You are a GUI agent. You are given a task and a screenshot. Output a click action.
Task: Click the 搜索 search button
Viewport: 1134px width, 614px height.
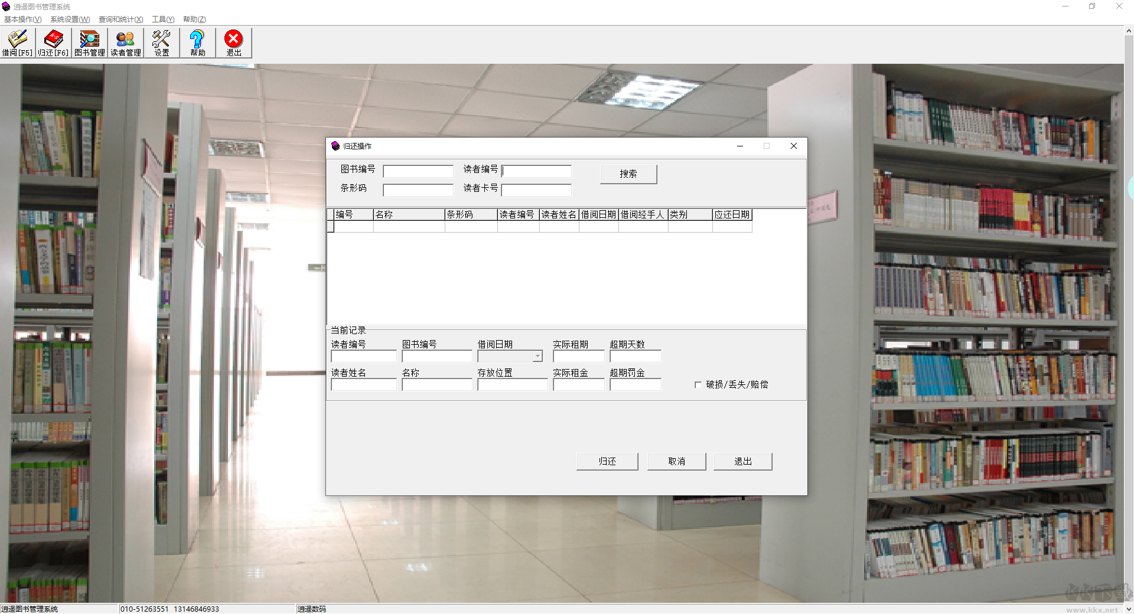(628, 174)
